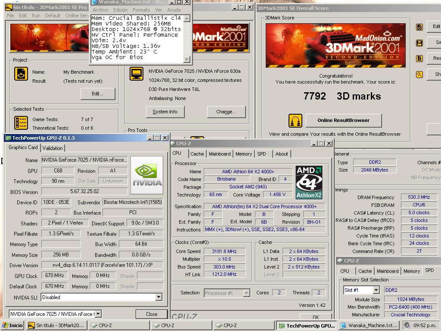Switch to Validation tab in GPU-Z
The height and width of the screenshot is (331, 441).
(x=53, y=148)
